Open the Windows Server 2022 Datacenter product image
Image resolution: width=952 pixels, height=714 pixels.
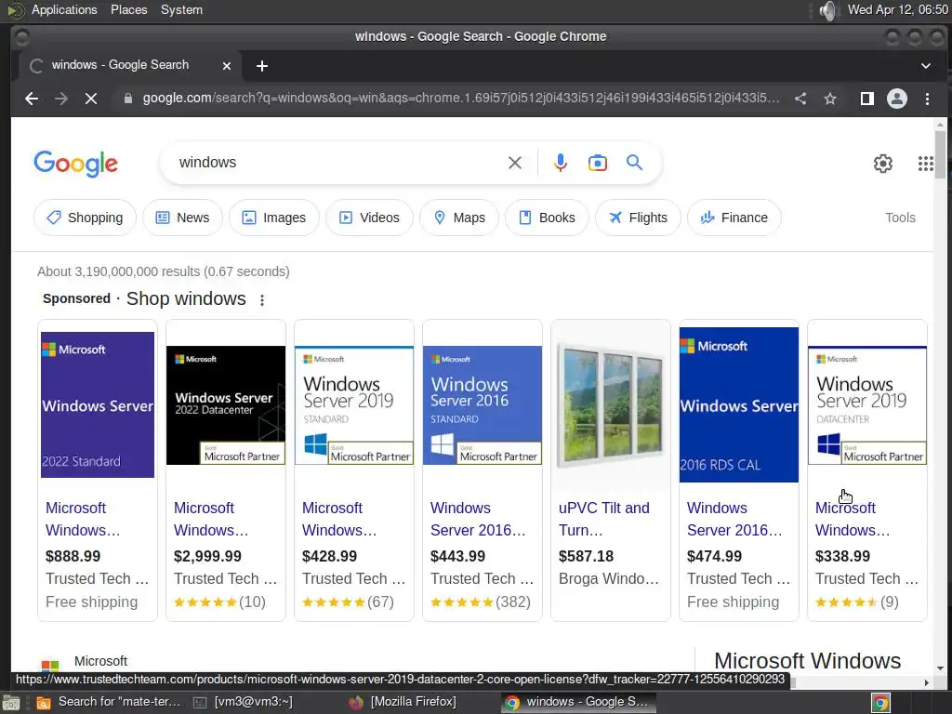(x=226, y=405)
